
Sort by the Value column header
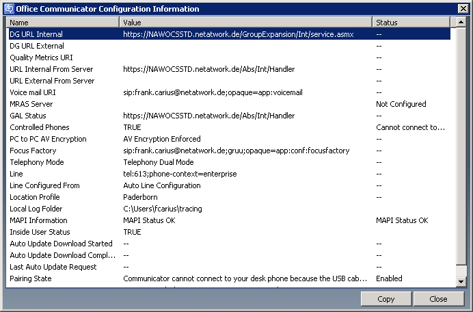246,23
